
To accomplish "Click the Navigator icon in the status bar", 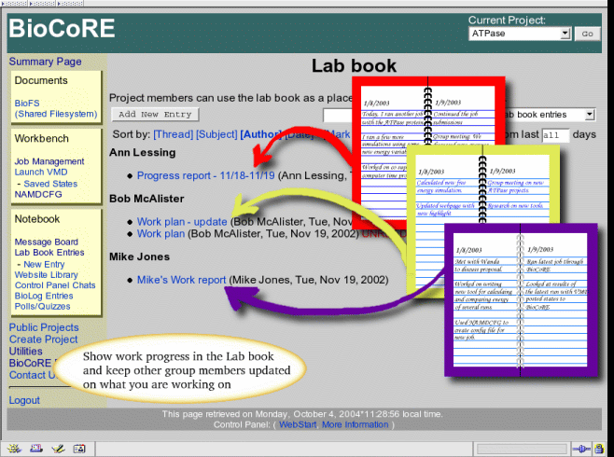I will [12, 449].
